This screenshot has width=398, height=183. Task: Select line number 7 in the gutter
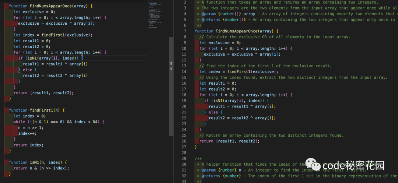point(185,31)
